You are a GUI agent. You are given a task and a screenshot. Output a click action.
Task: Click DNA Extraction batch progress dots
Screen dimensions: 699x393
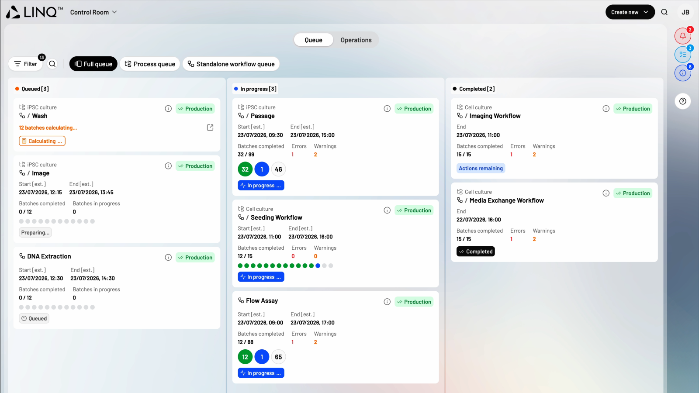coord(57,307)
